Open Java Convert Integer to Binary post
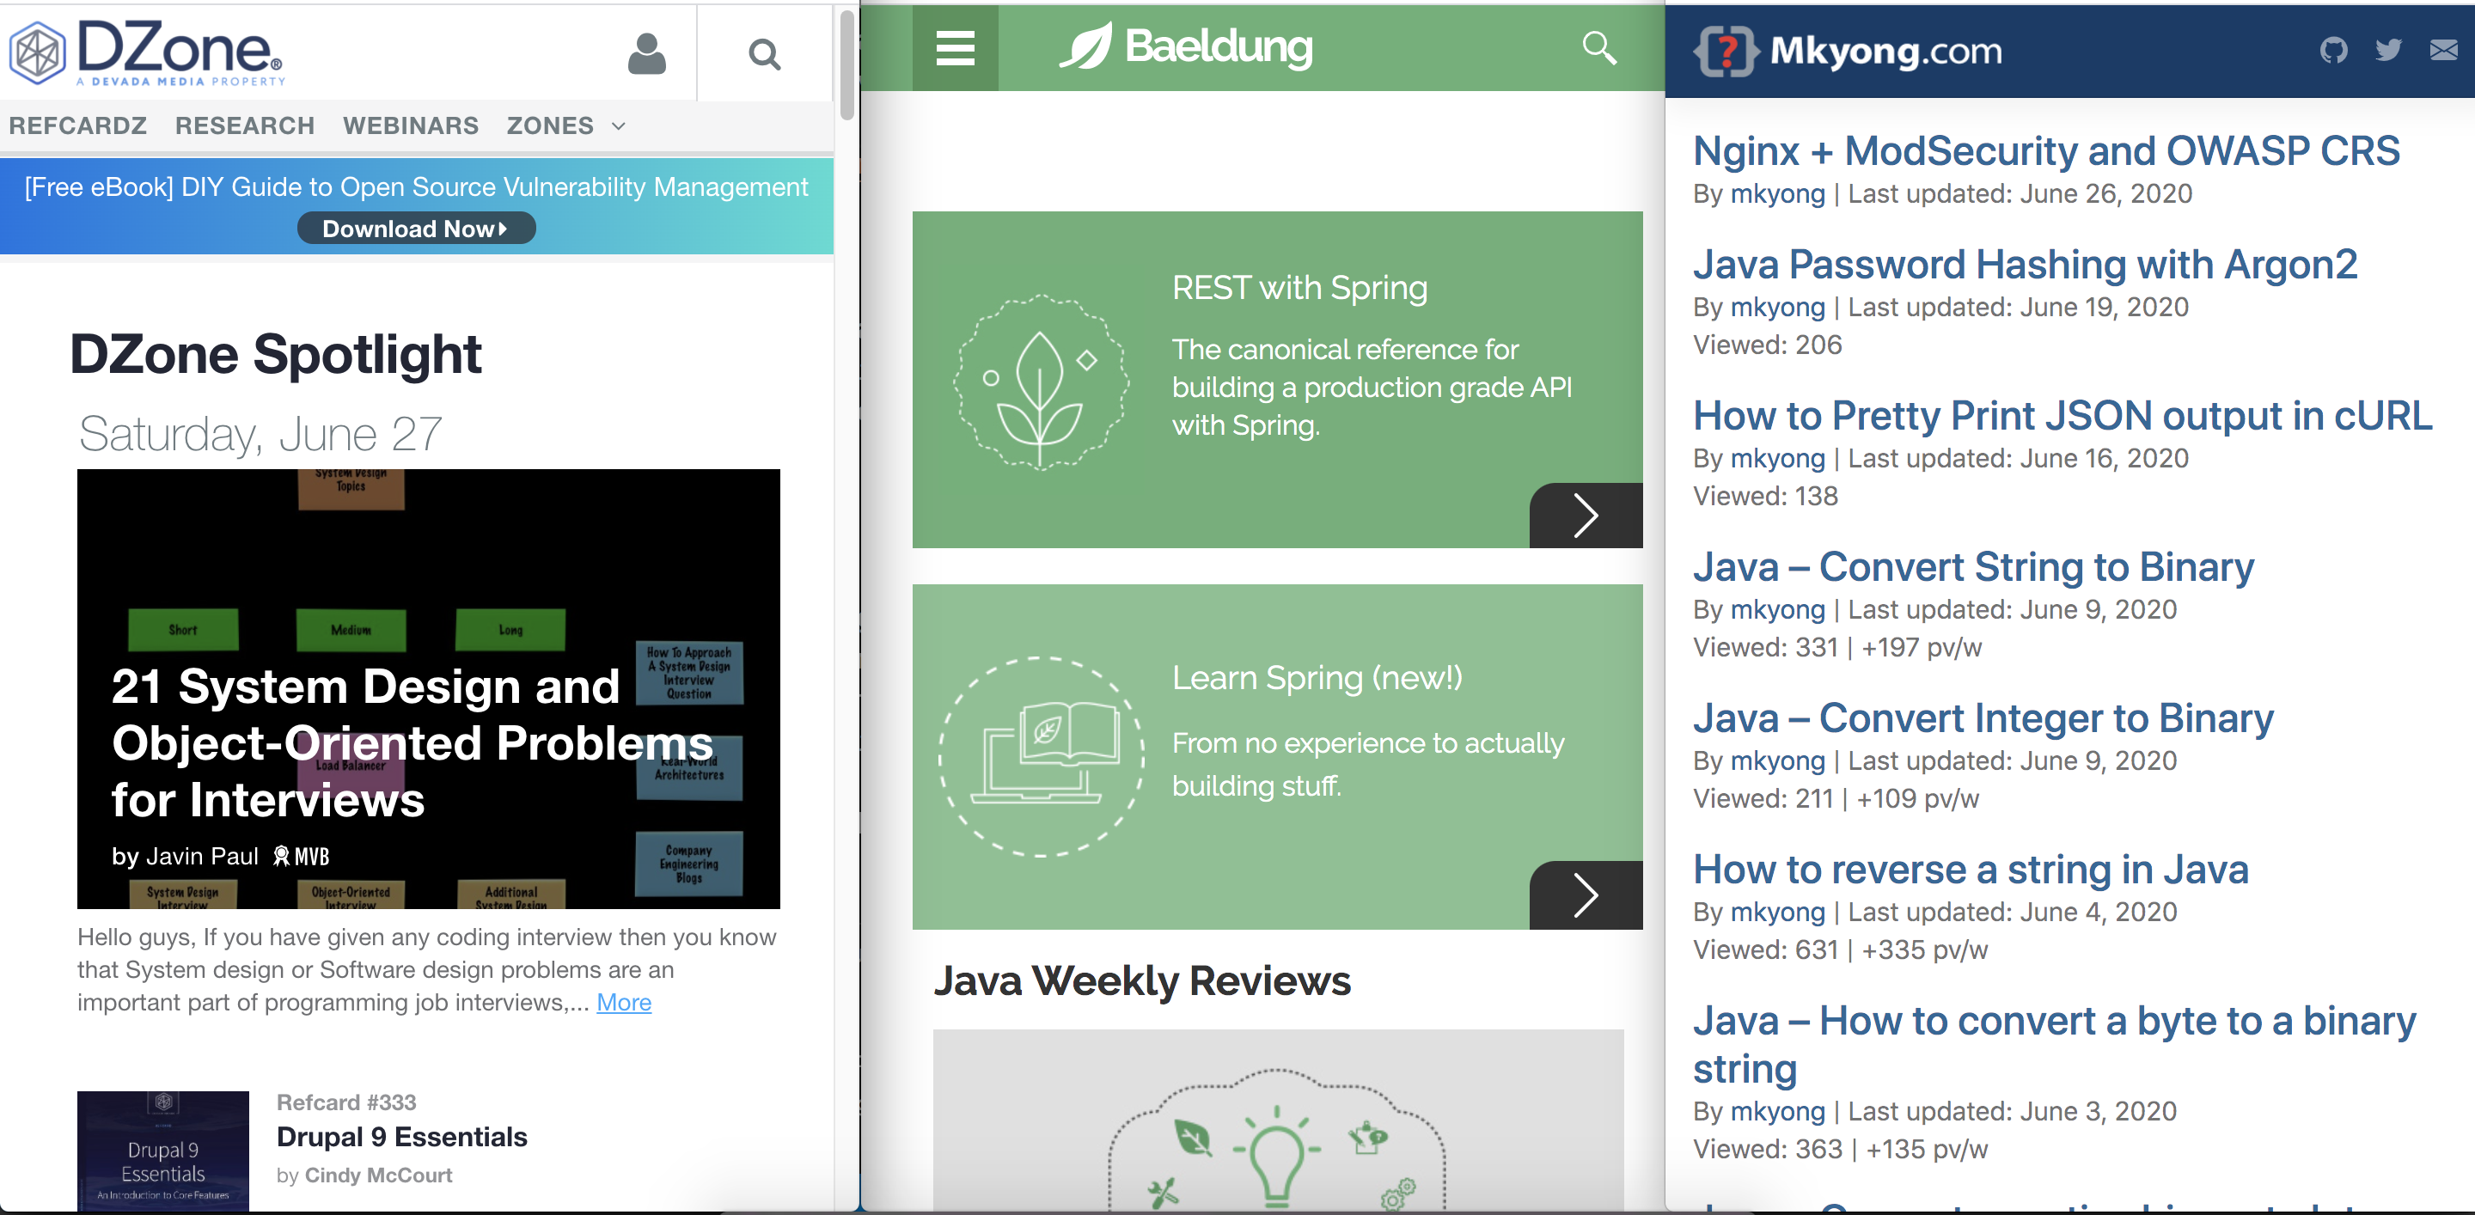This screenshot has width=2475, height=1215. 1983,718
